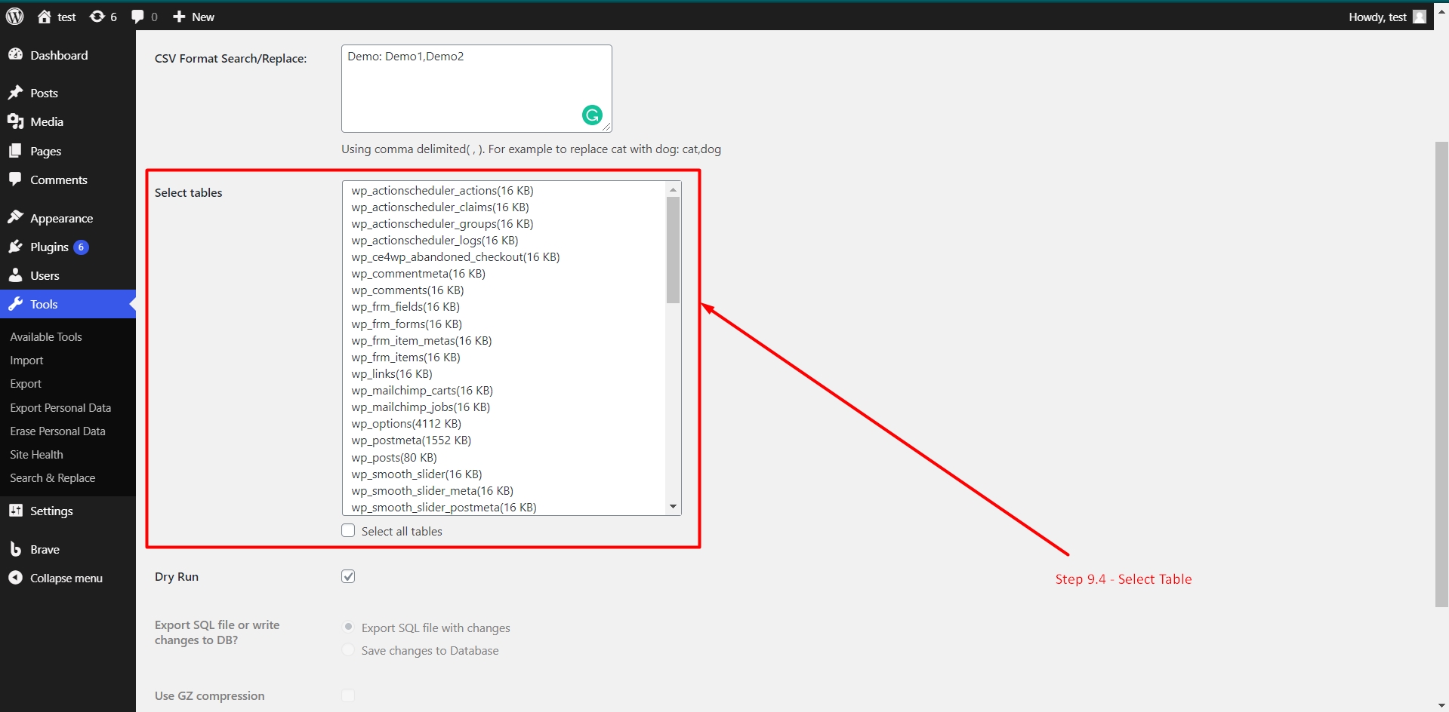Click the plus New content icon
1449x712 pixels.
(x=179, y=17)
